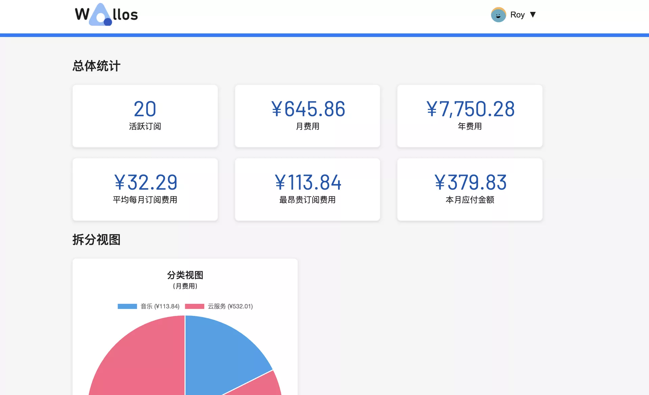This screenshot has width=649, height=395.
Task: Select the 平均每月订阅费用 statistic card
Action: (x=145, y=189)
